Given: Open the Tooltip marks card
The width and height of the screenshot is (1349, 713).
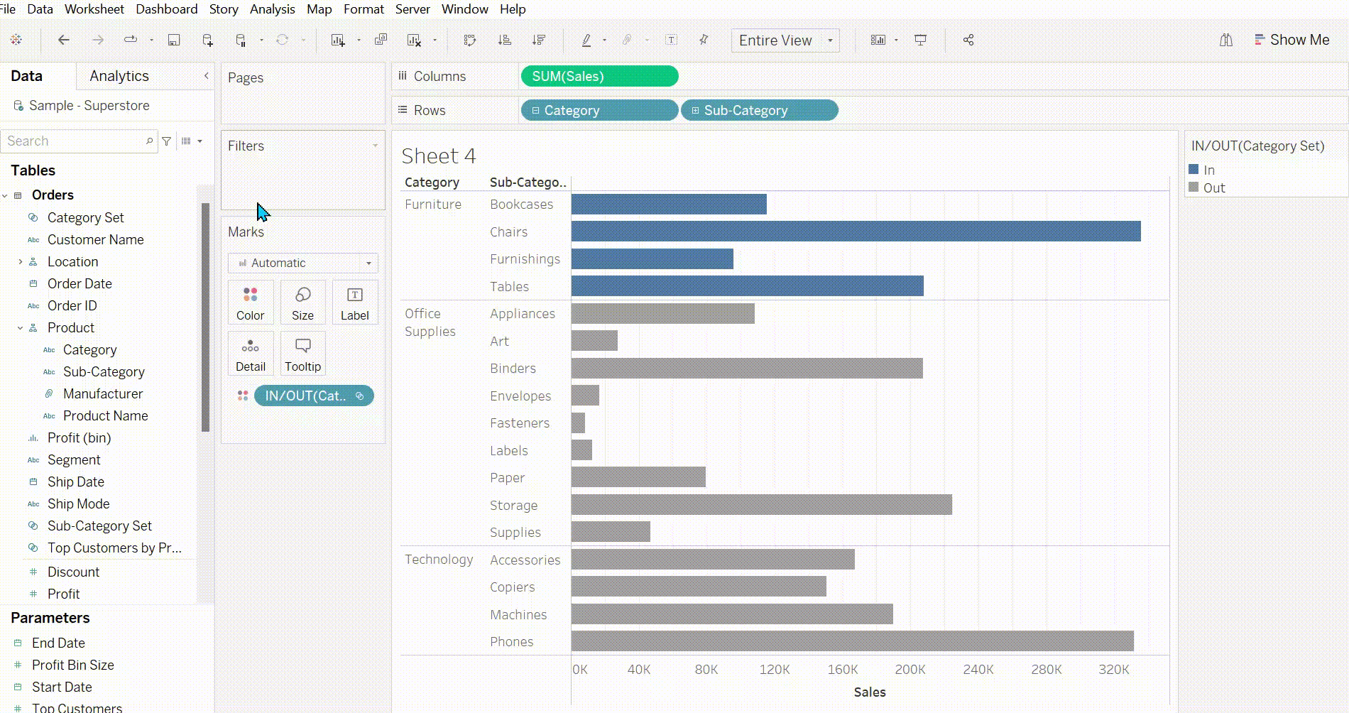Looking at the screenshot, I should click(302, 354).
